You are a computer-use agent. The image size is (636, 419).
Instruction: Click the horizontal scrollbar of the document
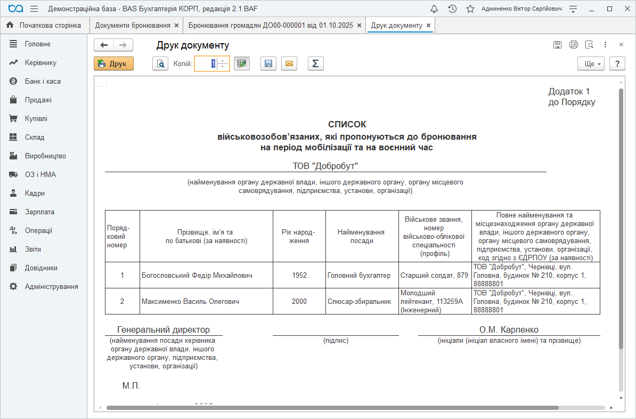330,408
